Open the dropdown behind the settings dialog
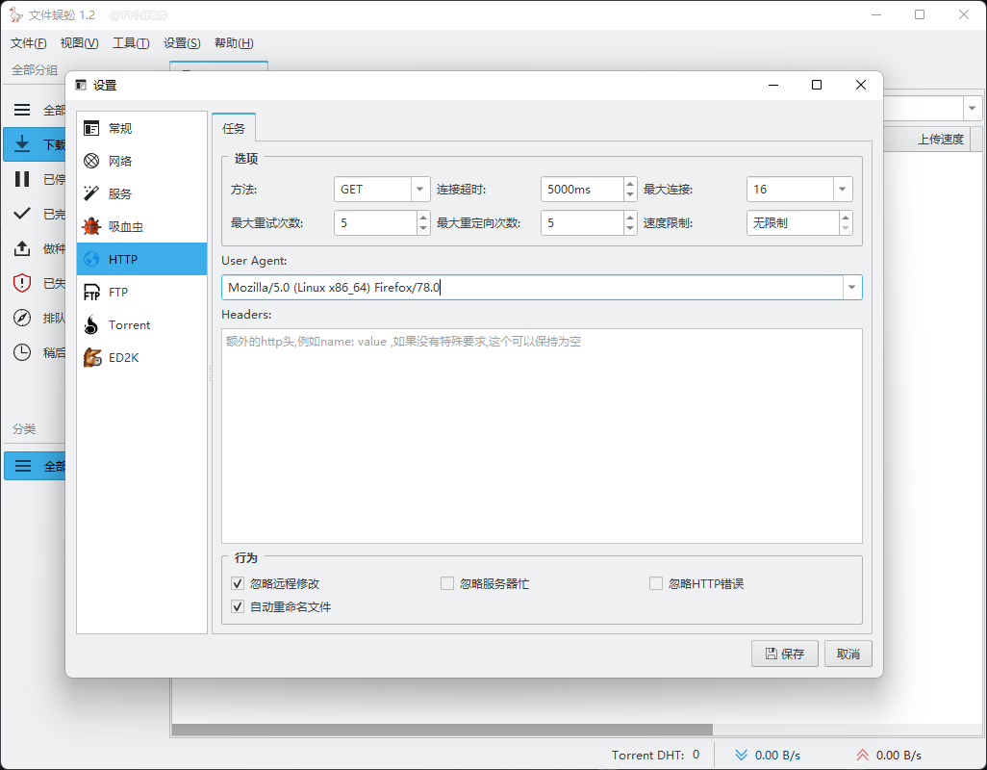The image size is (987, 770). [972, 109]
